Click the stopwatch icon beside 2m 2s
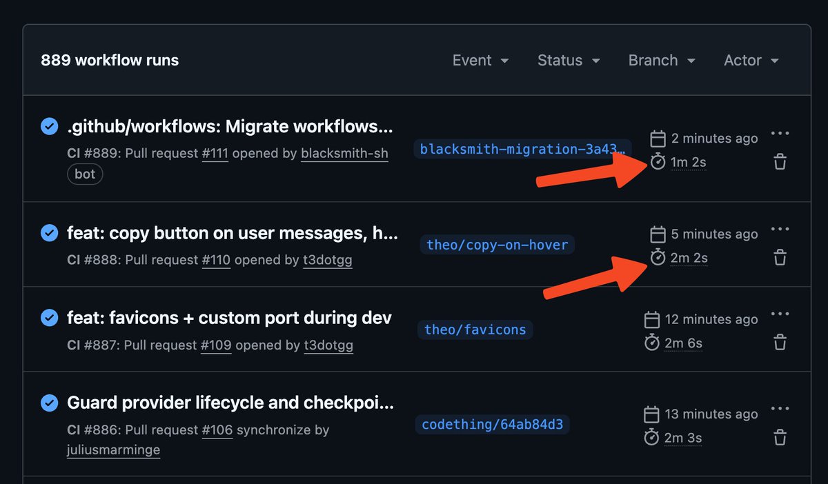The height and width of the screenshot is (484, 828). coord(658,257)
